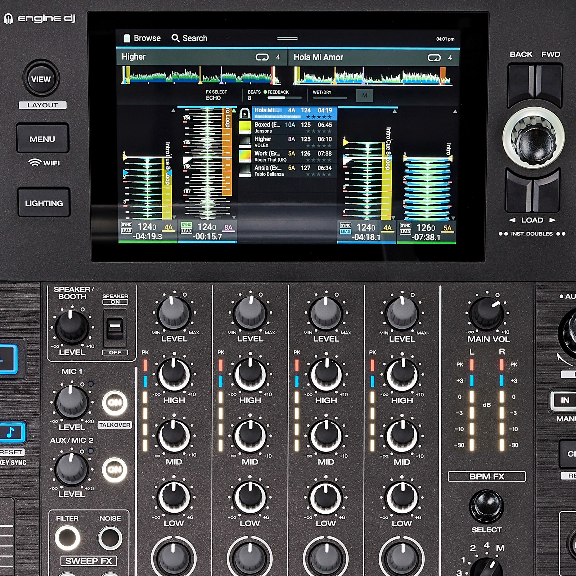Viewport: 576px width, 576px height.
Task: Tap the M button beside WET/DRY
Action: (x=364, y=95)
